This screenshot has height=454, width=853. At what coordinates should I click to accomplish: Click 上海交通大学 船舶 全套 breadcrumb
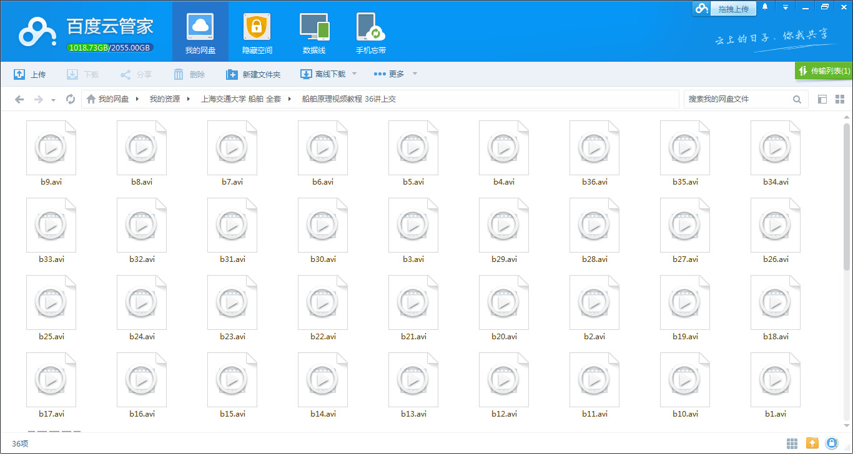[240, 99]
